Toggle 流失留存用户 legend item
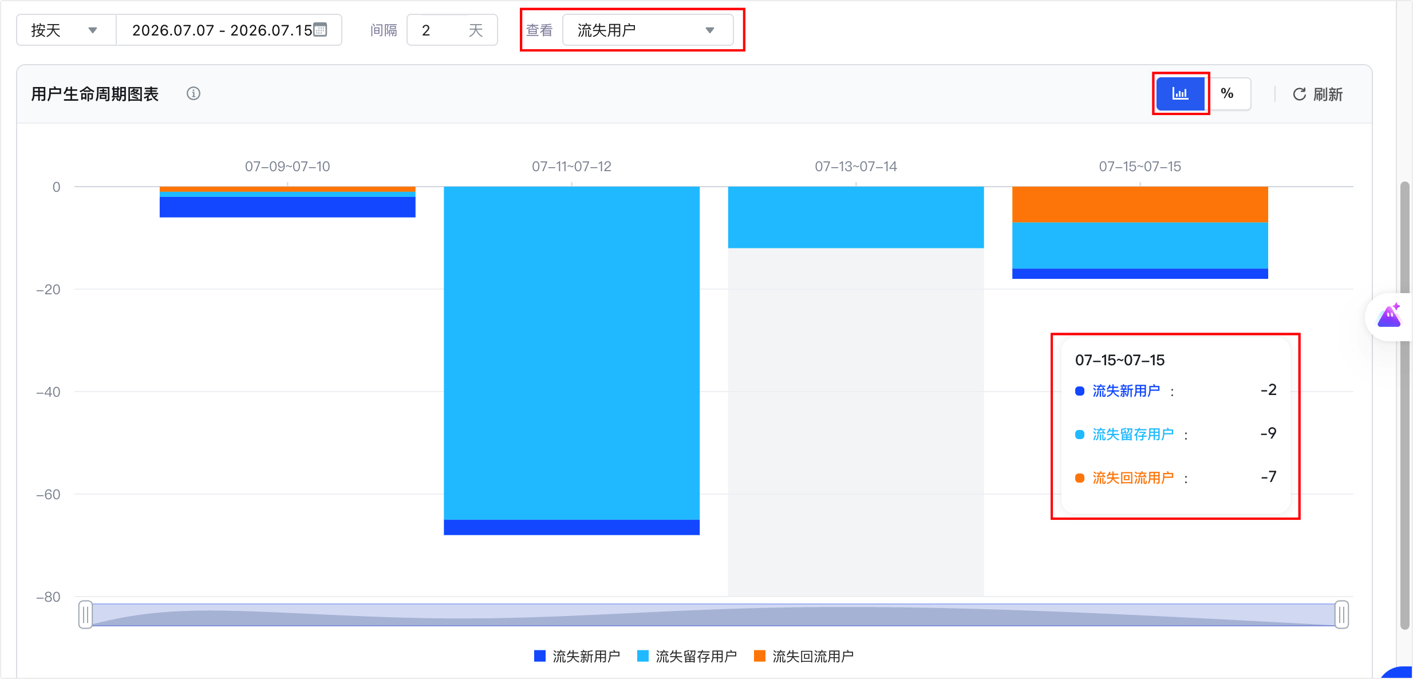Viewport: 1413px width, 679px height. point(687,656)
